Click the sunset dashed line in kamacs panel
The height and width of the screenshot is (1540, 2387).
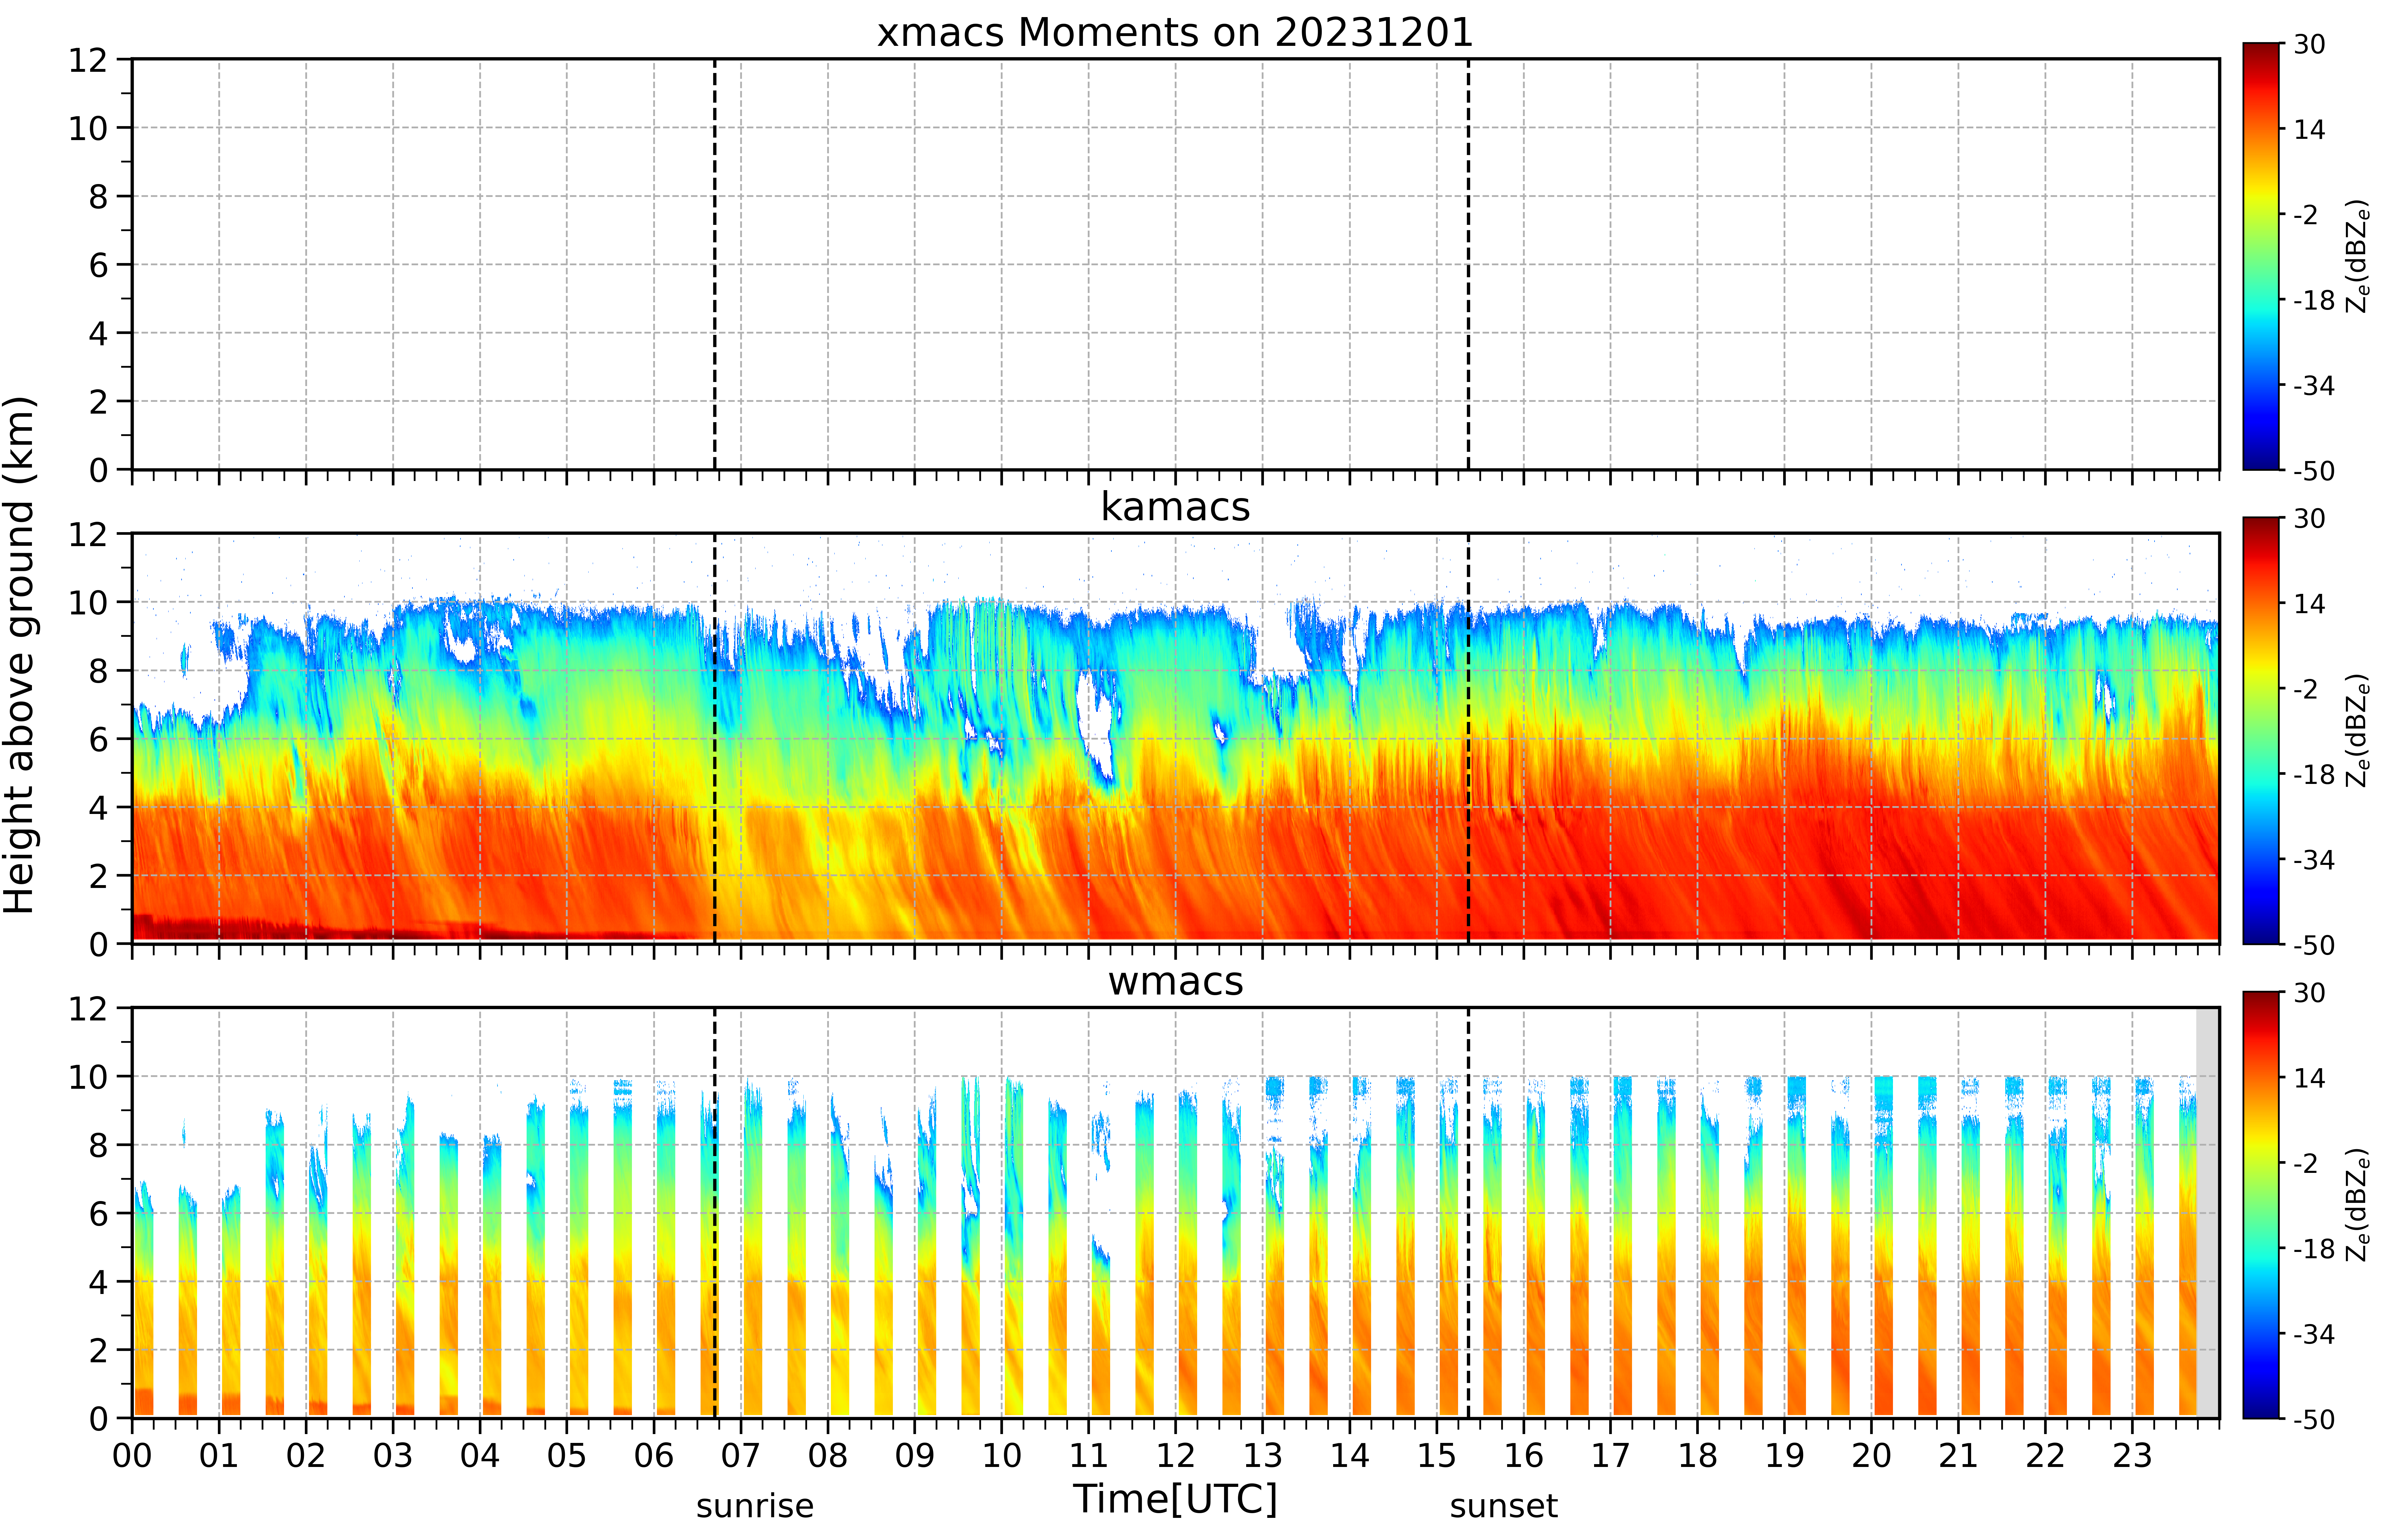(1468, 738)
